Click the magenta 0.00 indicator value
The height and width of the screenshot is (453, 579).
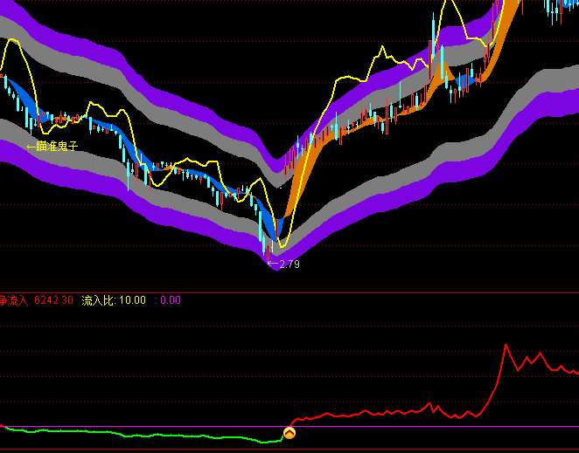[x=169, y=300]
